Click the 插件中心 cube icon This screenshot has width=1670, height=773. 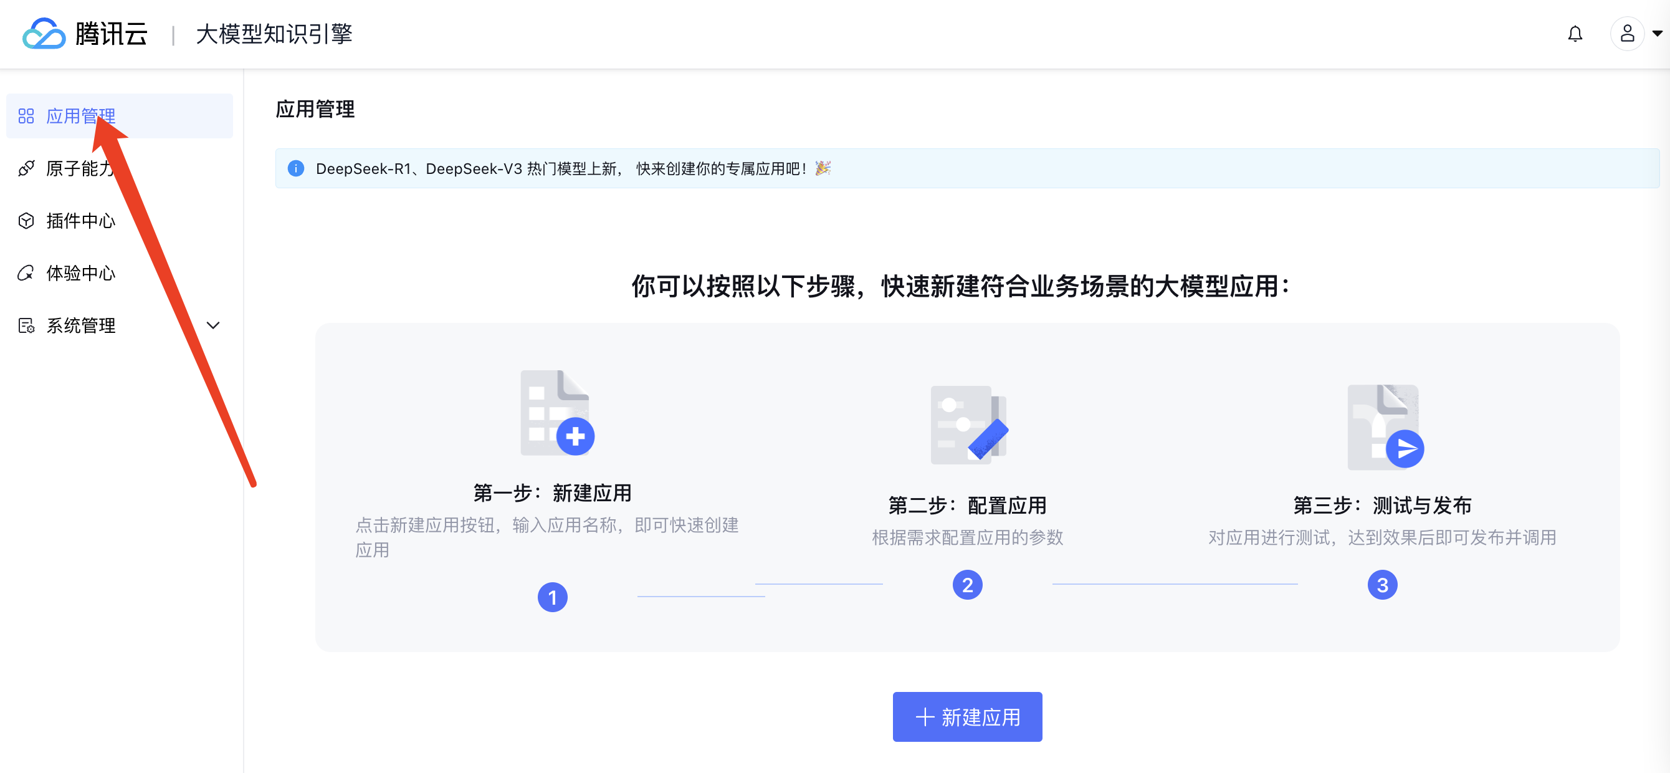(x=26, y=221)
